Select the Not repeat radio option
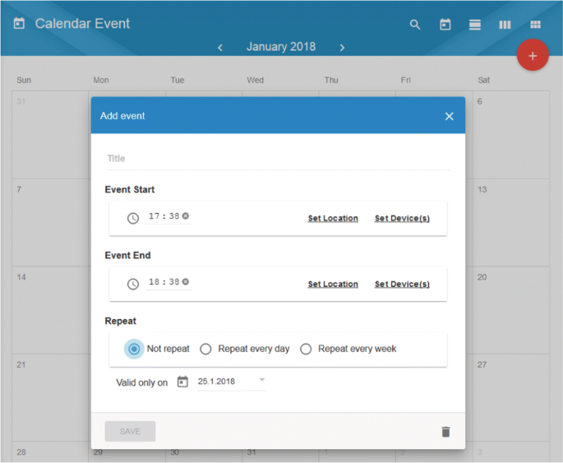Screen dimensions: 563x463 134,349
